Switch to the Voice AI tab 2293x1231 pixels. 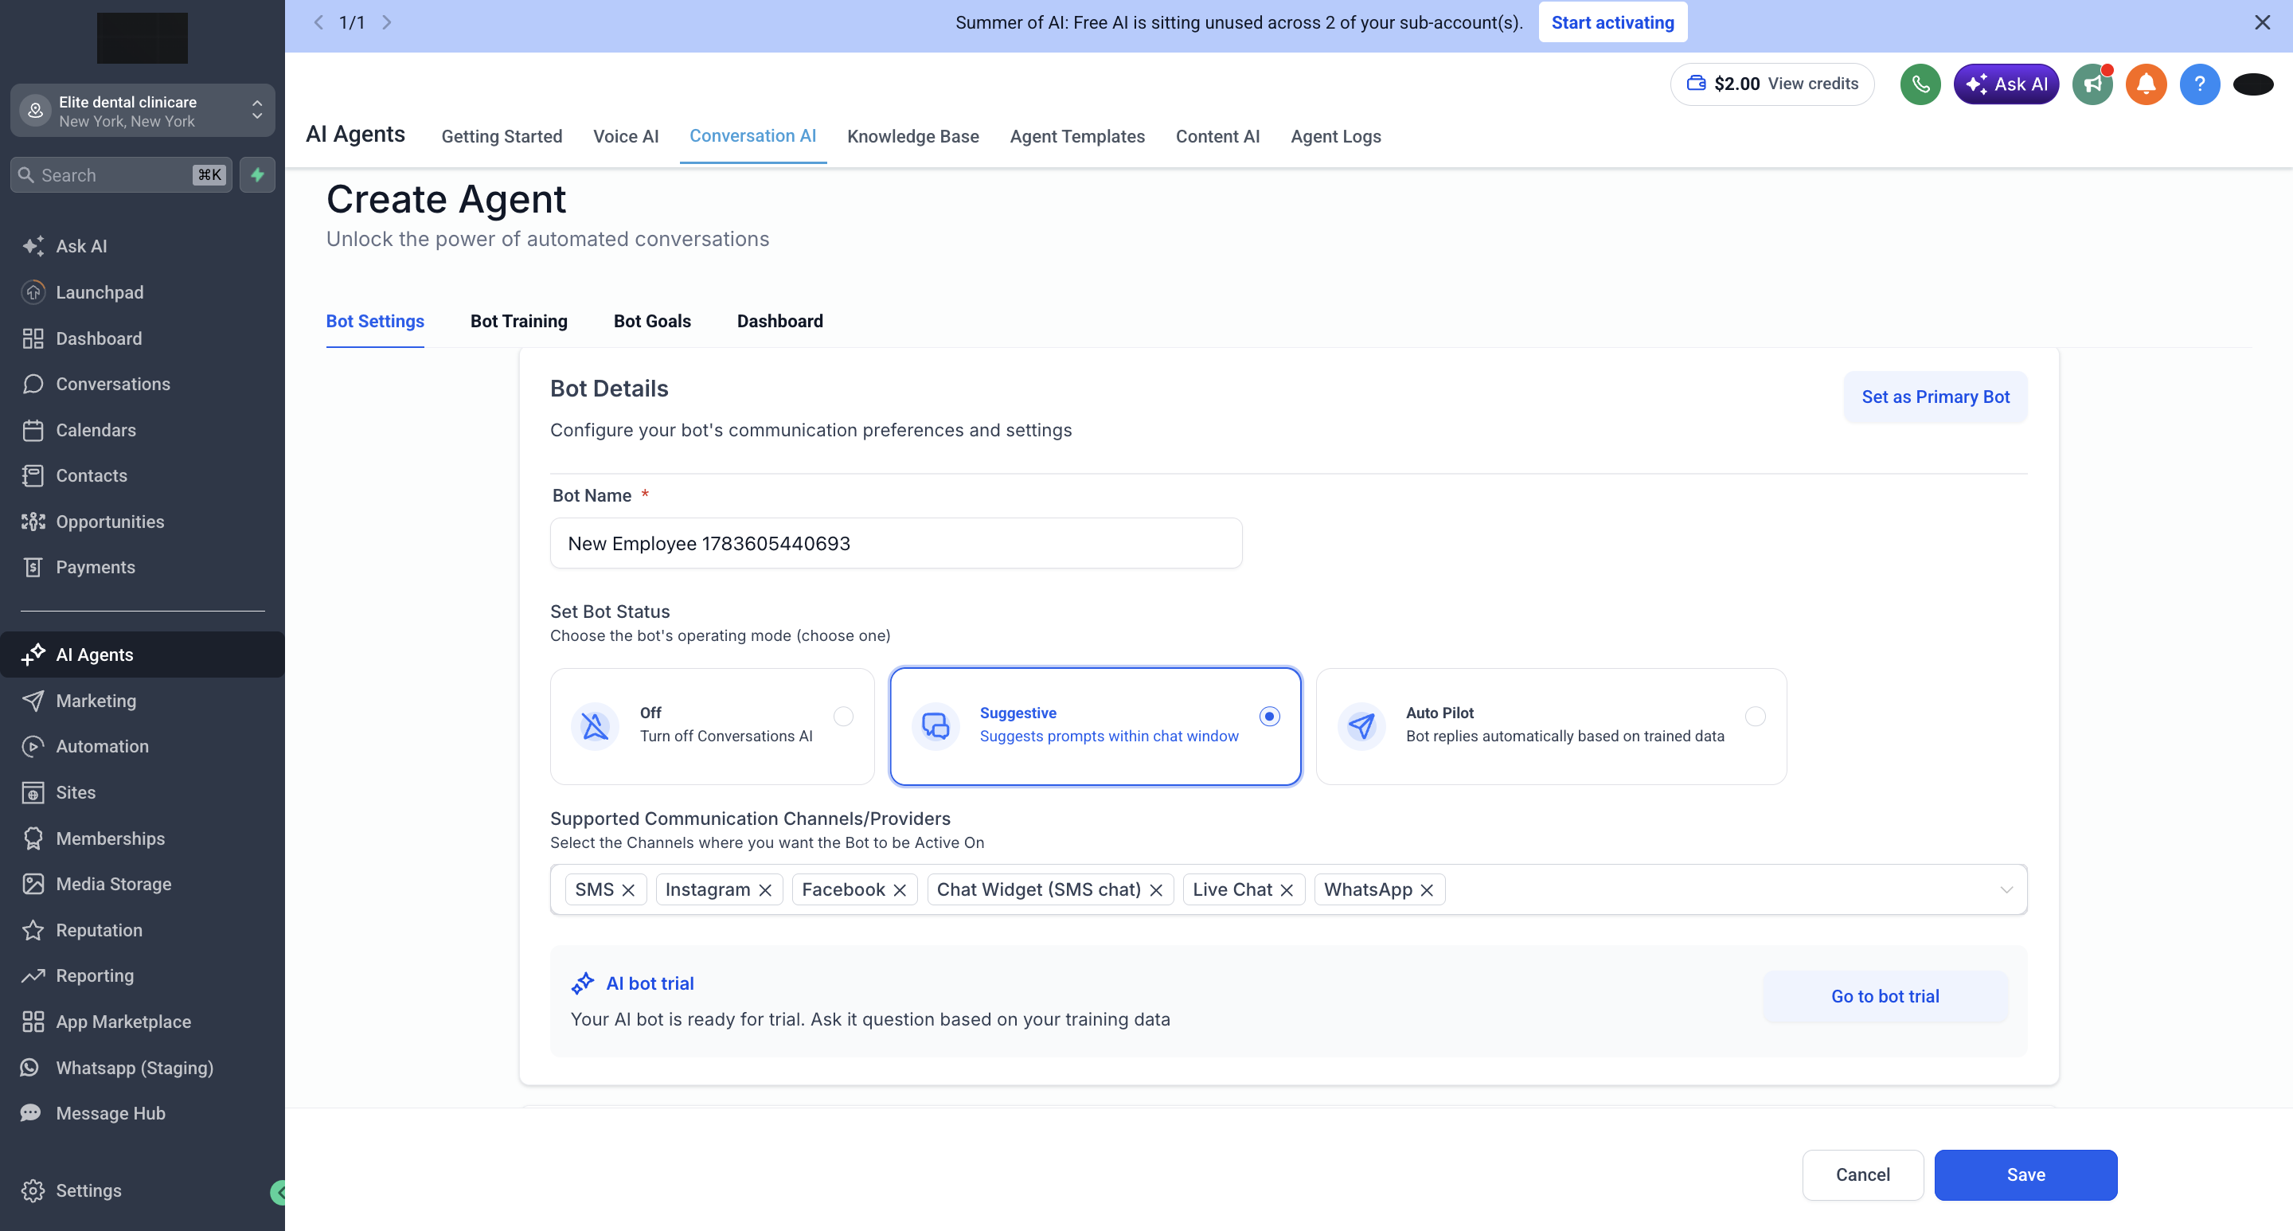pos(626,136)
